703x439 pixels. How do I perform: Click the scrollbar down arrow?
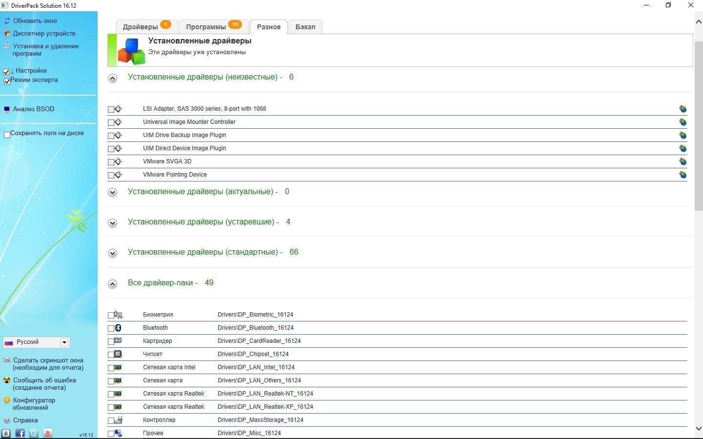point(699,429)
